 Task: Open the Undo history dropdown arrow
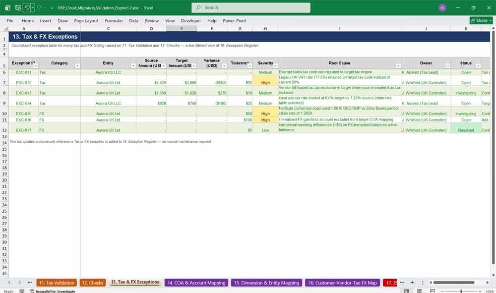(x=33, y=7)
